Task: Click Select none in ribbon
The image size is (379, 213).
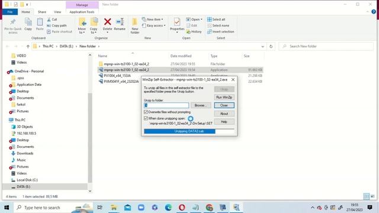Action: 218,25
